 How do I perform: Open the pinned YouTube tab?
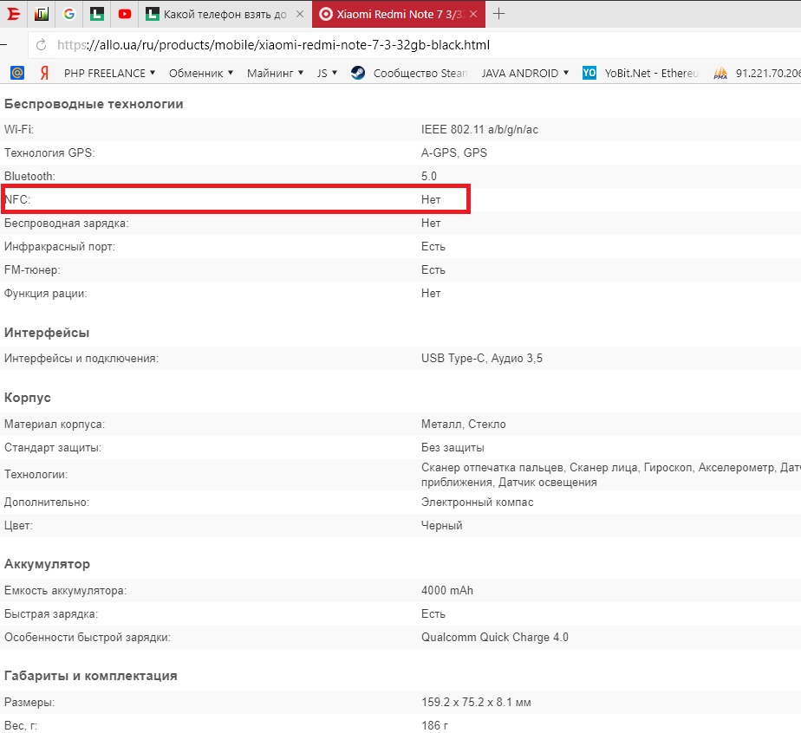[125, 14]
